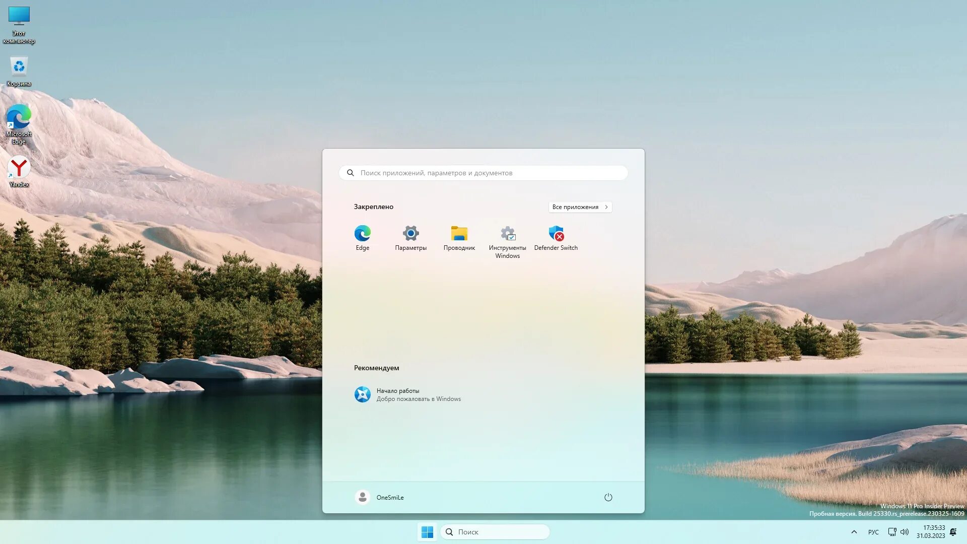Click the power button in Start menu
Viewport: 967px width, 544px height.
point(608,497)
